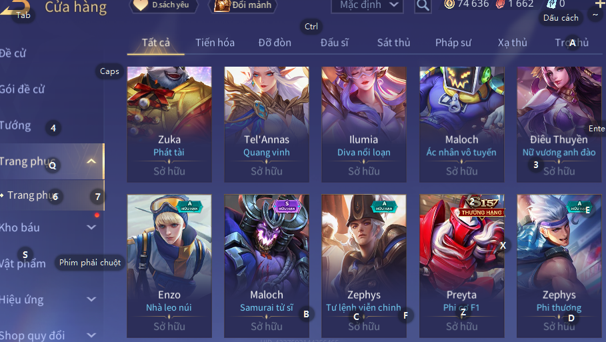This screenshot has width=606, height=342.
Task: Open the Mặc định sort dropdown
Action: [x=367, y=5]
